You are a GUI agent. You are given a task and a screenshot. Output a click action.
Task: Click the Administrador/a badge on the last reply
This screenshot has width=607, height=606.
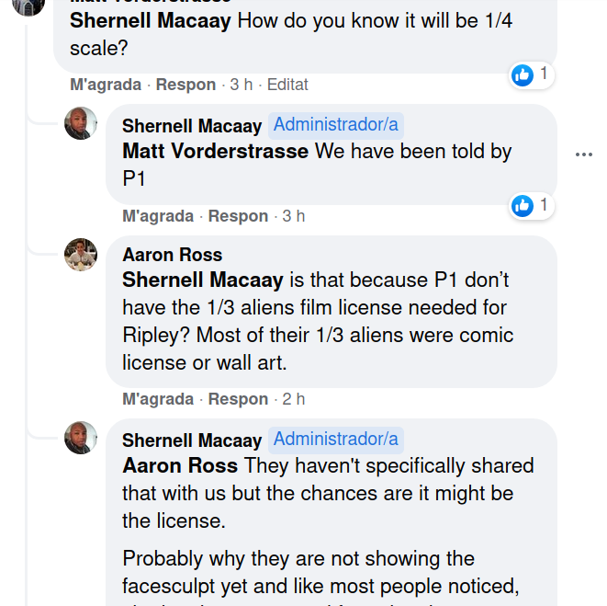[336, 439]
